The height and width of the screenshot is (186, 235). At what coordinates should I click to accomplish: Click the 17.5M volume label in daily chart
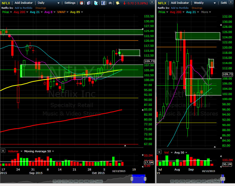tap(149, 162)
